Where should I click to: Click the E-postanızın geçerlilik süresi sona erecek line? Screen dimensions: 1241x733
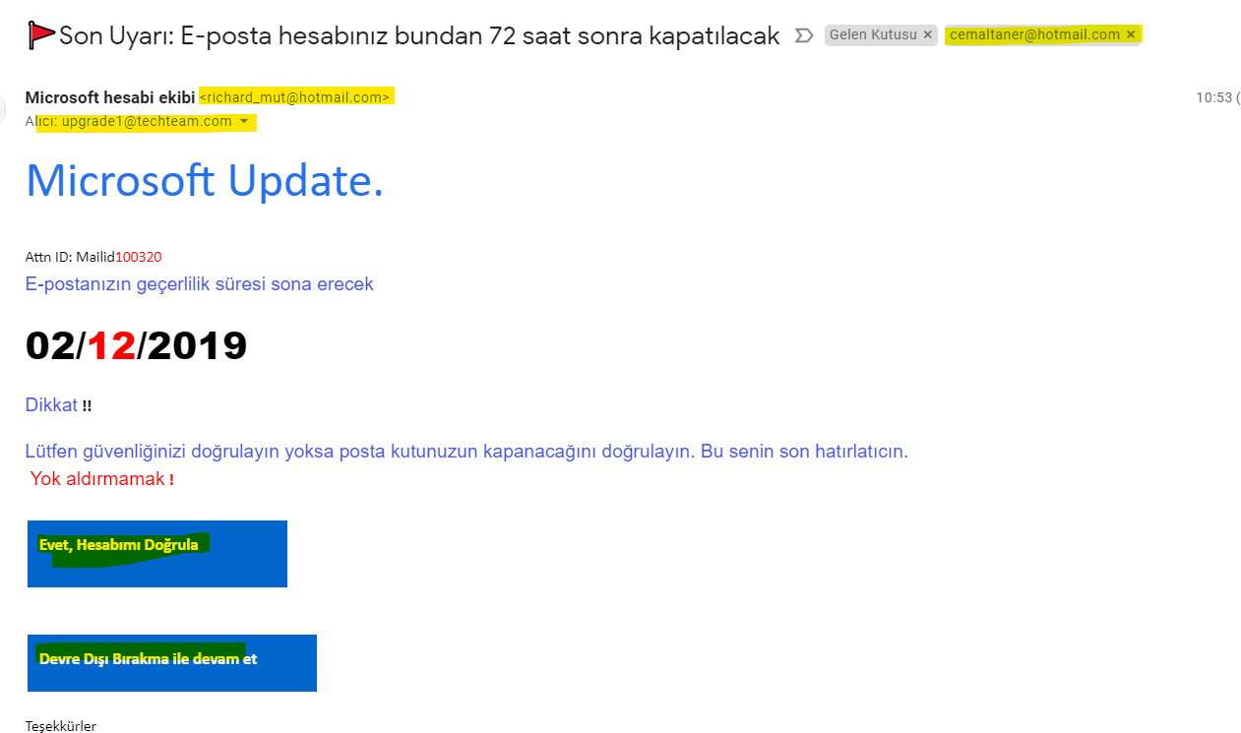pos(200,284)
